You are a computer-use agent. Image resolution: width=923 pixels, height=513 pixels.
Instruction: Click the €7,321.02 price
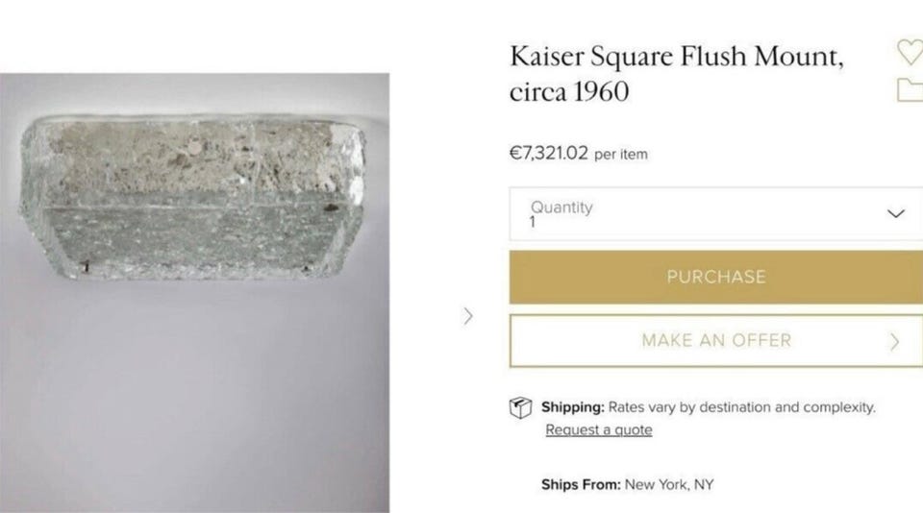click(548, 154)
